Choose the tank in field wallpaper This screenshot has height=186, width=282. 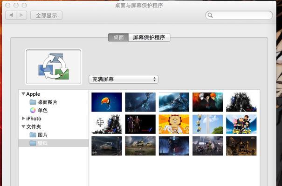tap(140, 146)
